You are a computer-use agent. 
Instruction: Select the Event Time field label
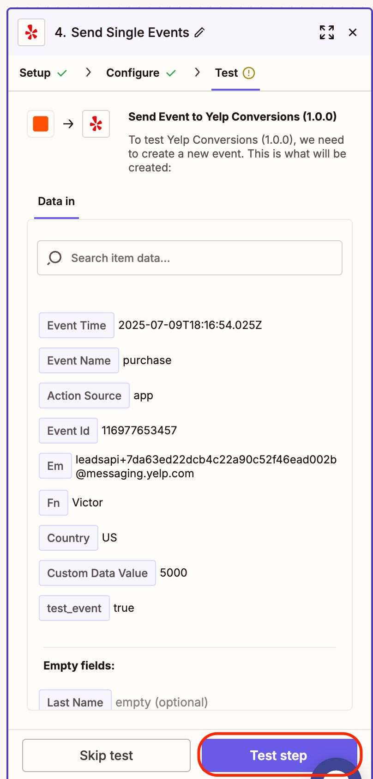click(77, 325)
